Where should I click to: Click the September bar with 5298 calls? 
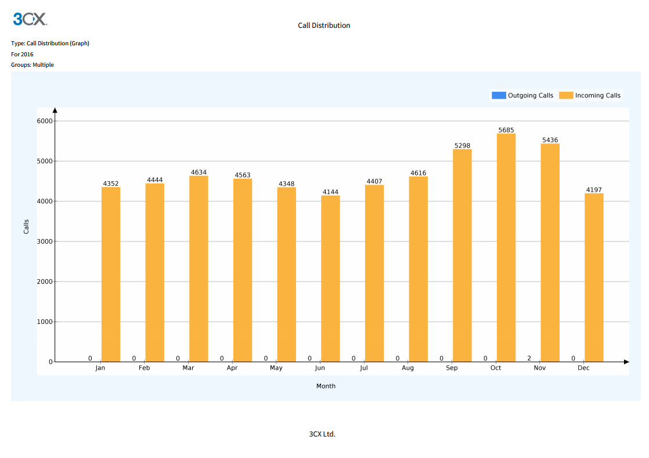click(x=462, y=255)
